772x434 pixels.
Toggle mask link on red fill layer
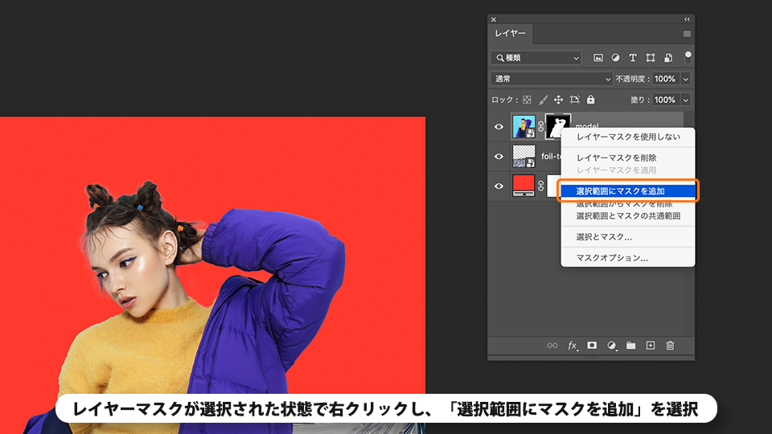coord(540,186)
